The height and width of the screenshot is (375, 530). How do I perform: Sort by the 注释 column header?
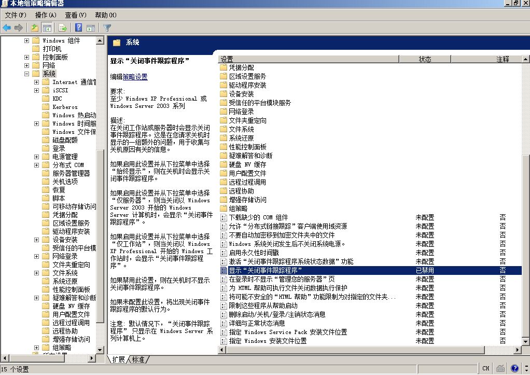(x=486, y=59)
